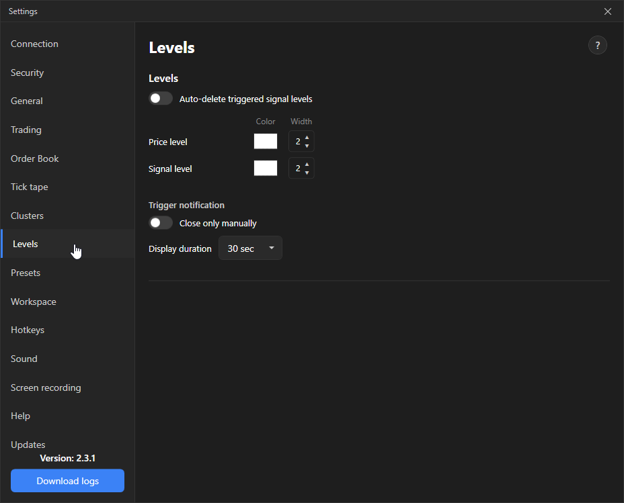Decrease Price level width value
Viewport: 624px width, 503px height.
point(307,146)
